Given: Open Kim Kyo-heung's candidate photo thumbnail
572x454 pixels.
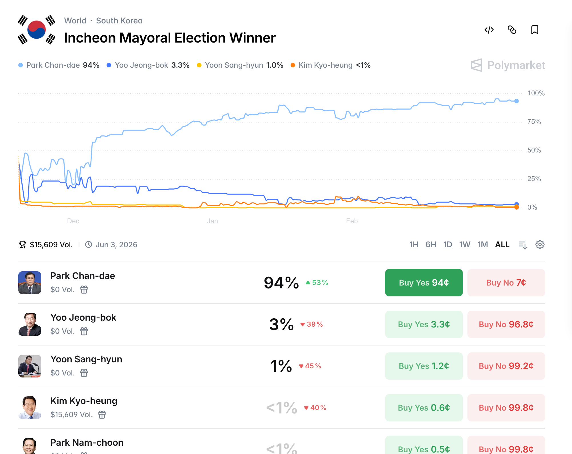Looking at the screenshot, I should point(30,408).
